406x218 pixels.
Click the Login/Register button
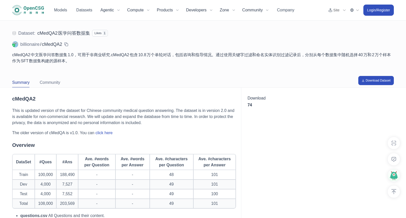pyautogui.click(x=378, y=10)
